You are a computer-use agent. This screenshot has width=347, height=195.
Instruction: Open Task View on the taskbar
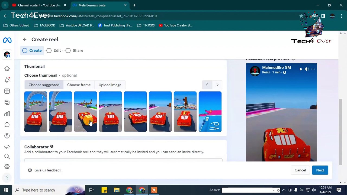(91, 190)
